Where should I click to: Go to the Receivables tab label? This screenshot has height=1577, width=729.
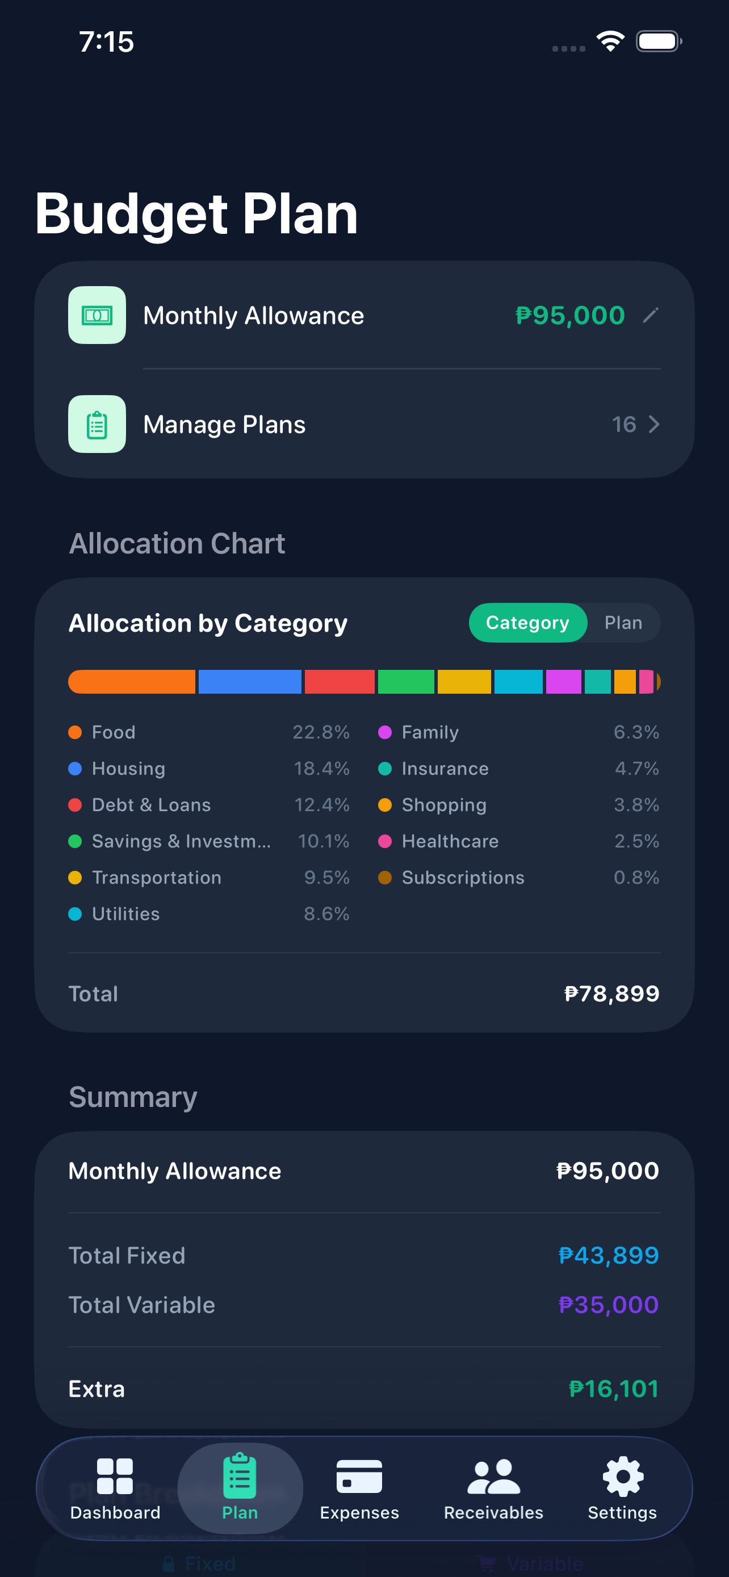click(493, 1513)
